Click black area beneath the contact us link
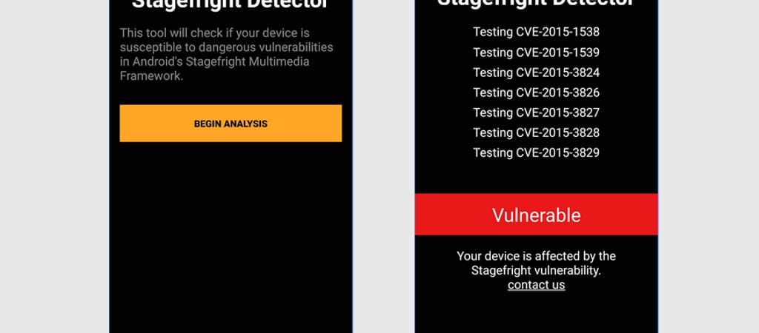The height and width of the screenshot is (333, 759). click(536, 314)
